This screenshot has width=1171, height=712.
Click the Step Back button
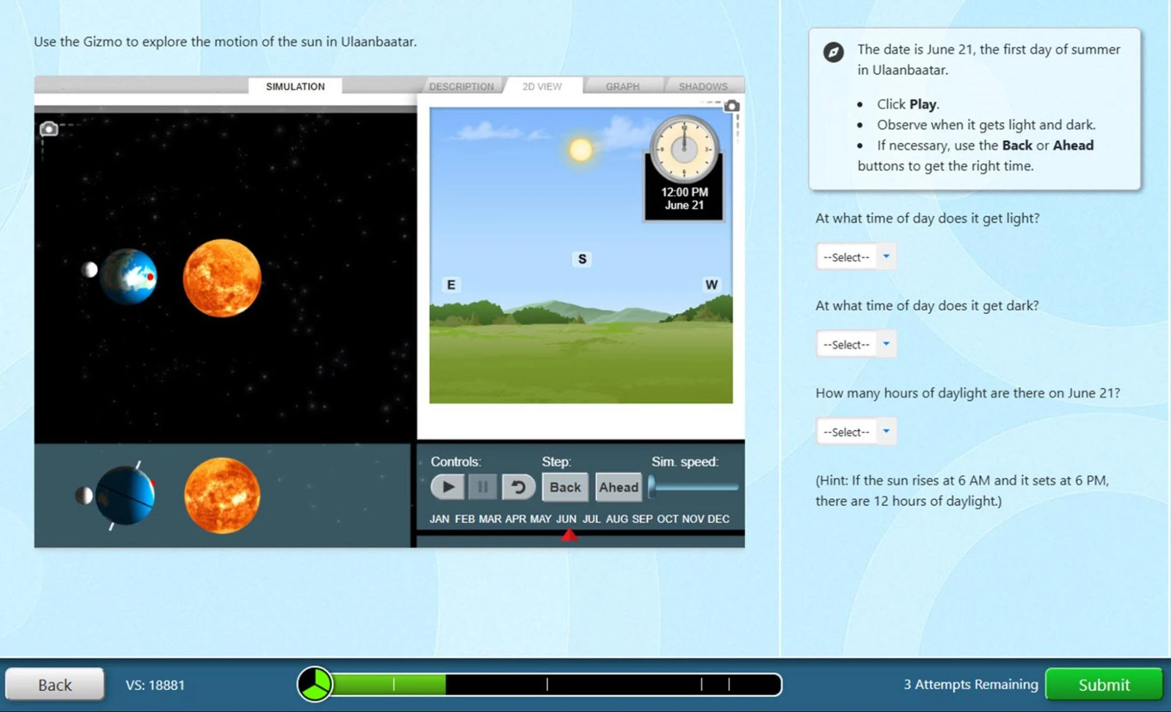click(x=565, y=487)
